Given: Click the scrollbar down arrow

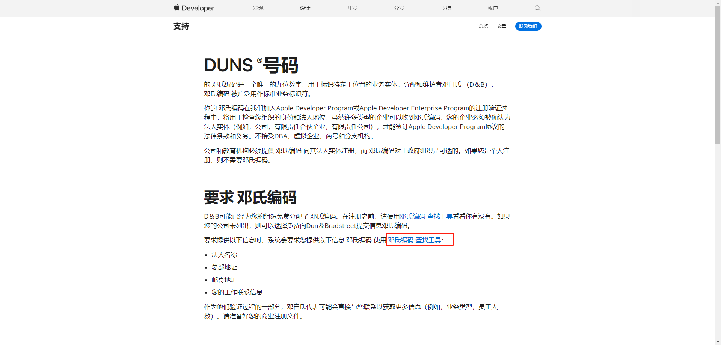Looking at the screenshot, I should [x=718, y=342].
